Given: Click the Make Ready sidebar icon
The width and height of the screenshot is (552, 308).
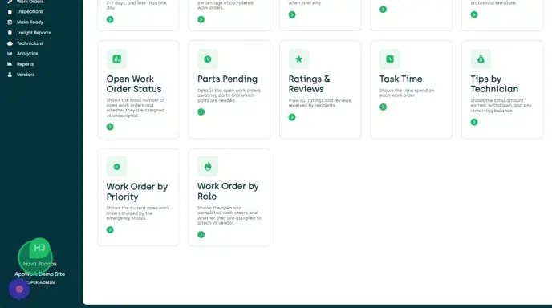Looking at the screenshot, I should pos(10,22).
